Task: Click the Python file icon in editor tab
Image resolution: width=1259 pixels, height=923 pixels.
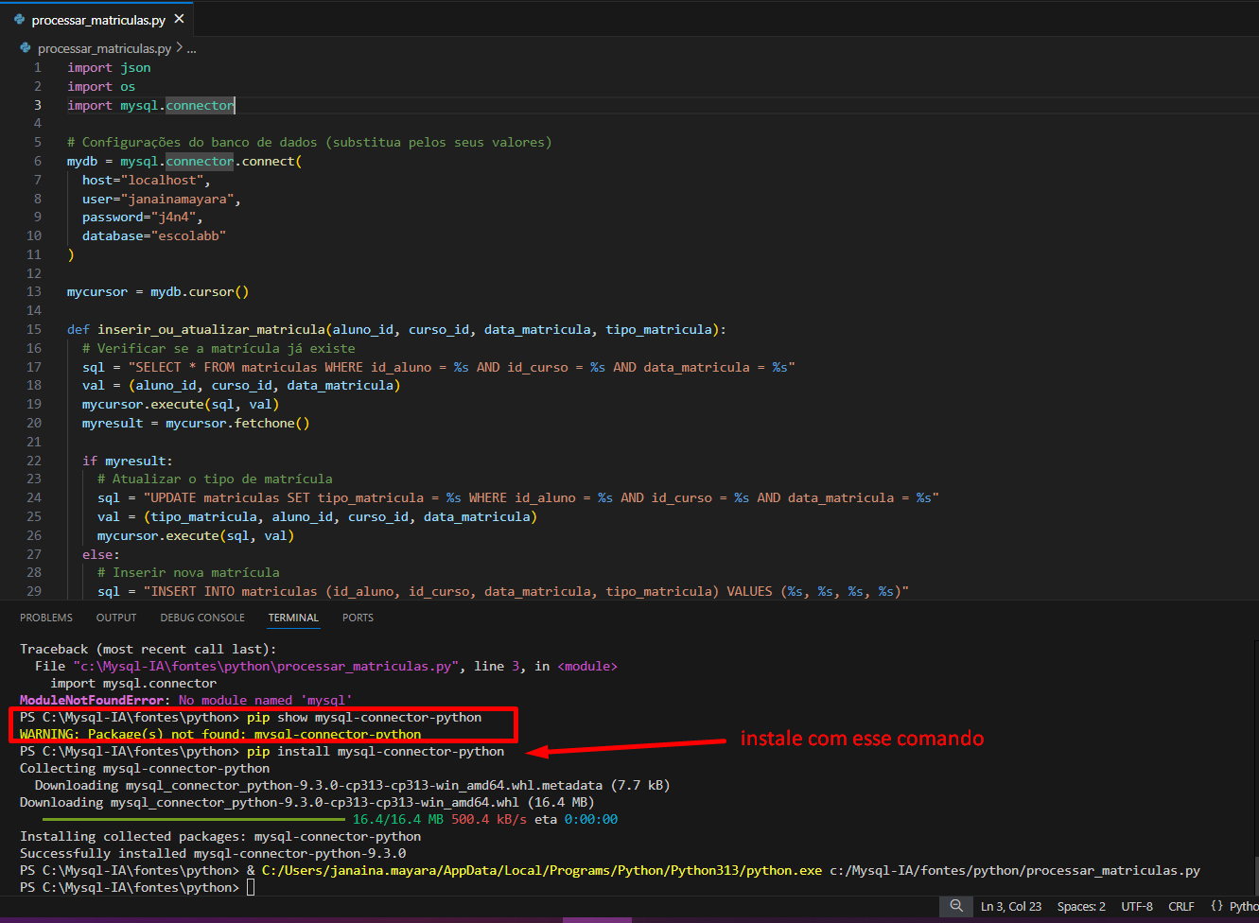Action: [19, 19]
